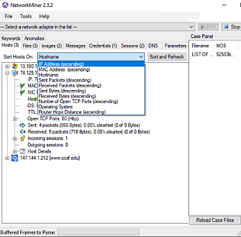The height and width of the screenshot is (237, 241).
Task: Switch to the Anomalies tab
Action: point(34,38)
